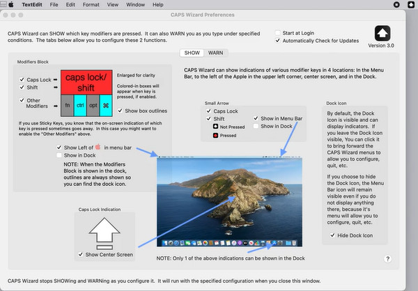The image size is (418, 291).
Task: Open the File menu
Action: (x=54, y=5)
